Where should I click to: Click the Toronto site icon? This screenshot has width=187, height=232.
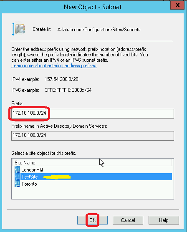[17, 184]
